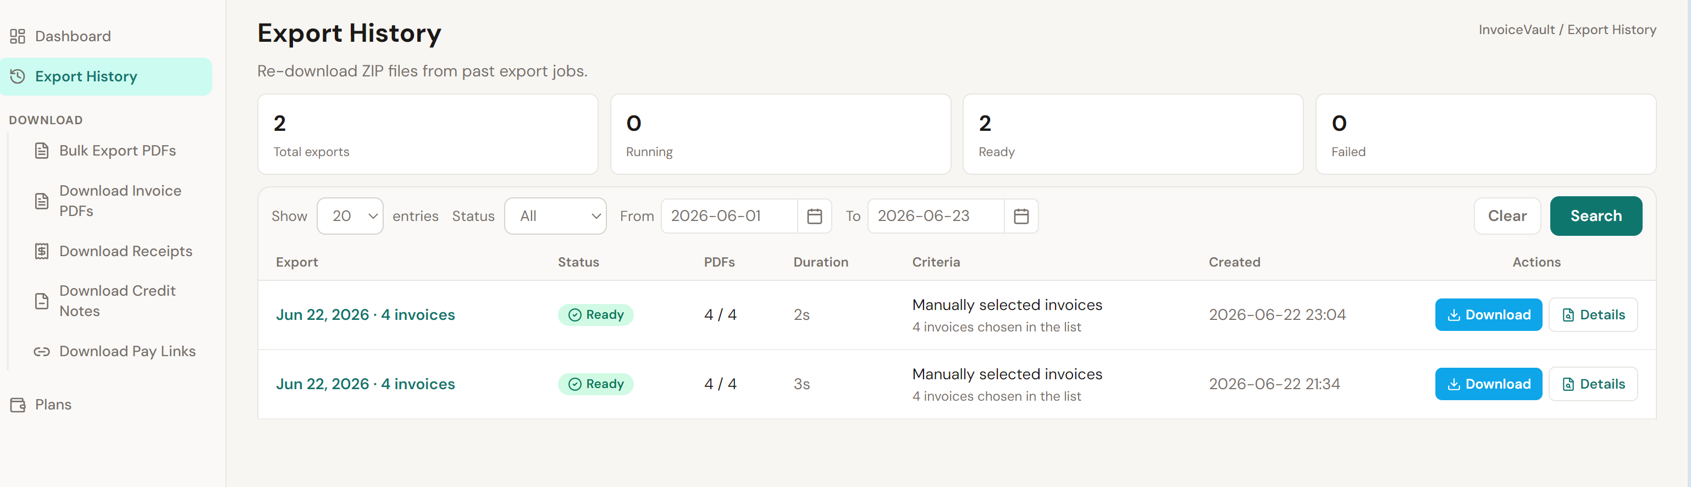This screenshot has width=1691, height=487.
Task: Download the export created at 23:04
Action: (1488, 314)
